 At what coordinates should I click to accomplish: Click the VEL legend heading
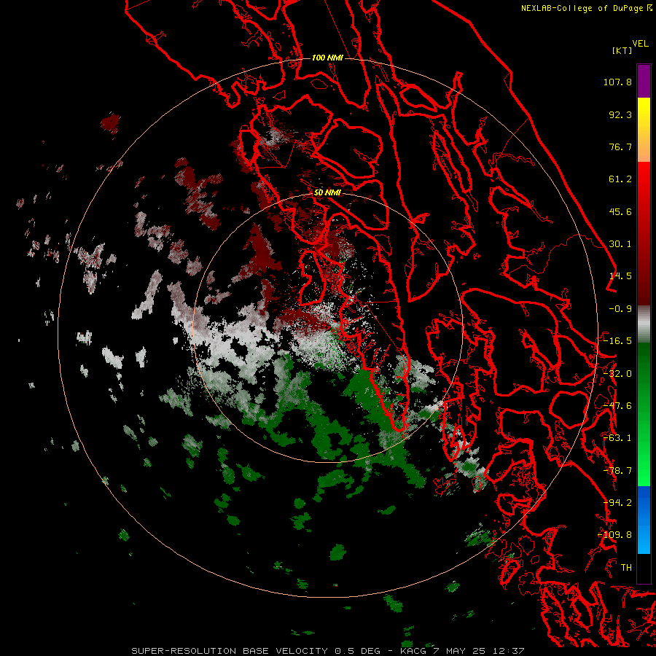point(640,44)
